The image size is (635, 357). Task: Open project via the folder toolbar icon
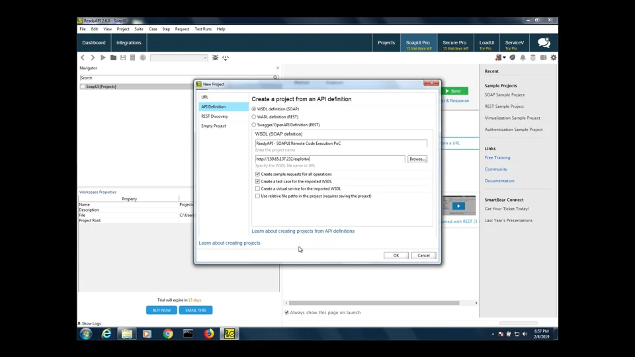coord(113,58)
